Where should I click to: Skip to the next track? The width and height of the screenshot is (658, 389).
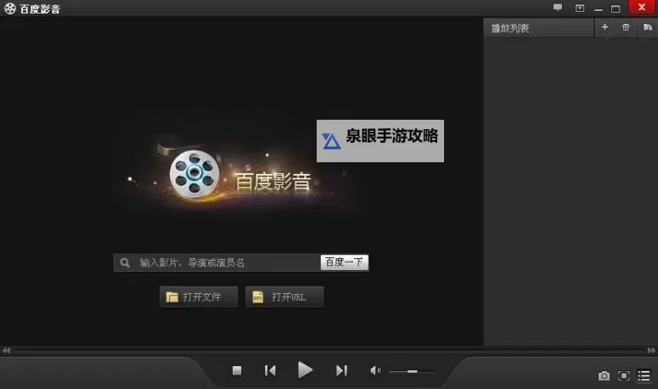(x=341, y=370)
